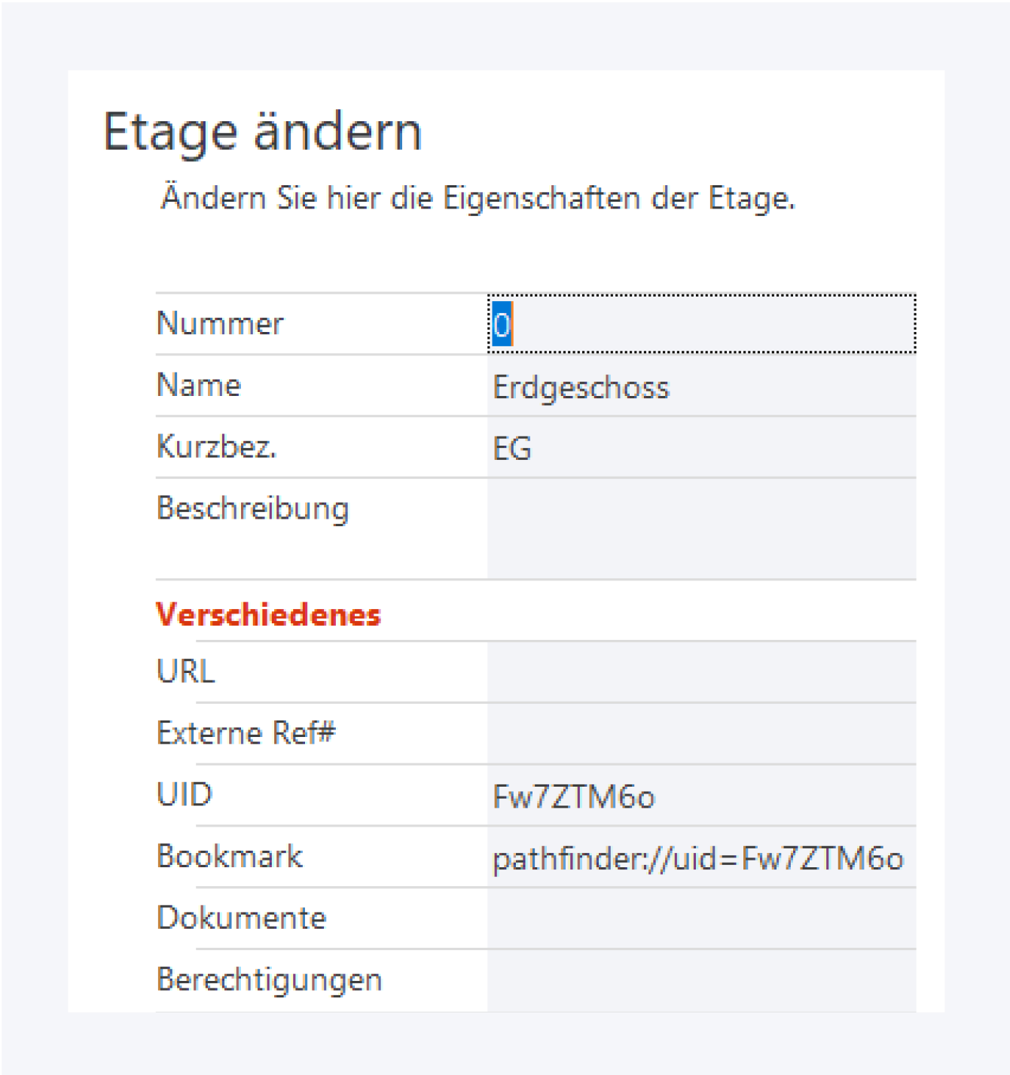The height and width of the screenshot is (1075, 1010).
Task: Click the Etage ändern page title
Action: tap(262, 132)
